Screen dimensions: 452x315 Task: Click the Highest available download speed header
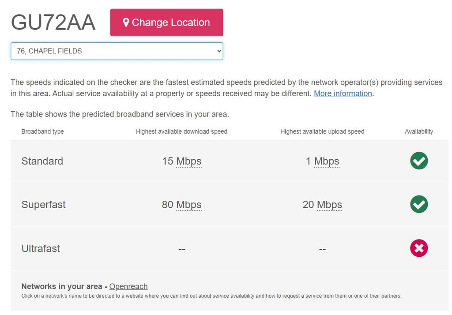point(181,131)
